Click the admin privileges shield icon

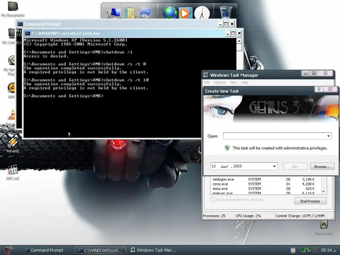coord(227,148)
